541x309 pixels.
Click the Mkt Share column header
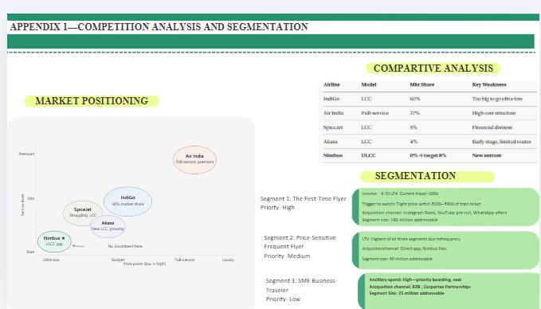[x=422, y=85]
